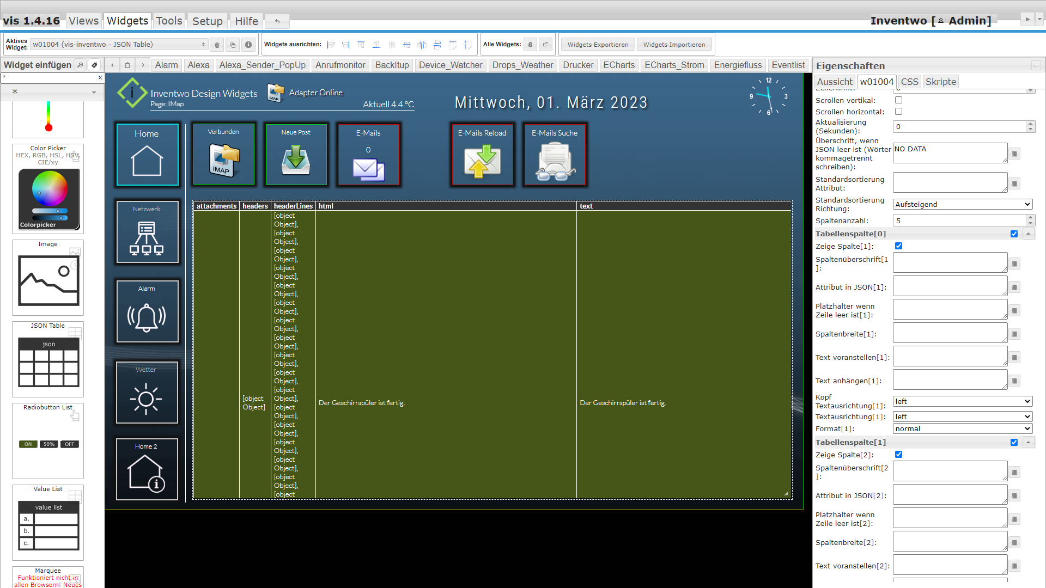Collapse the Tabellenspalte[0] section

[x=1028, y=234]
